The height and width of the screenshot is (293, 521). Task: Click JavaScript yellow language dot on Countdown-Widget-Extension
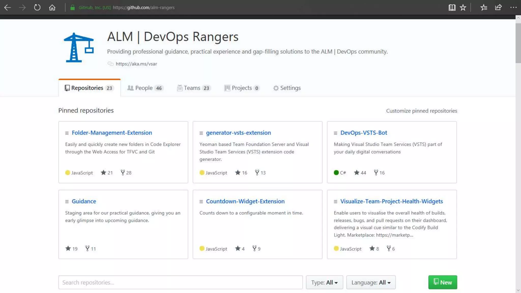pos(202,248)
